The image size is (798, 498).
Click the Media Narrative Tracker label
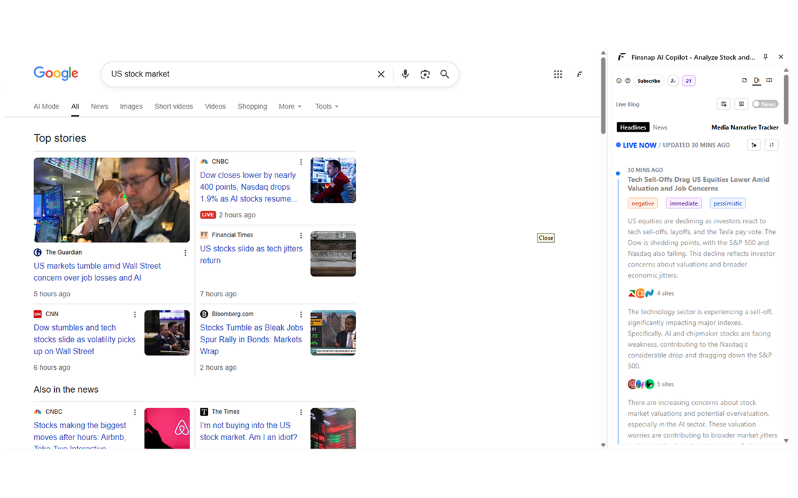[x=745, y=128]
